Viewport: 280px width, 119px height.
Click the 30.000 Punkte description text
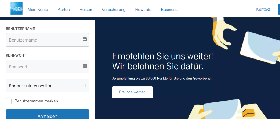[x=163, y=78]
